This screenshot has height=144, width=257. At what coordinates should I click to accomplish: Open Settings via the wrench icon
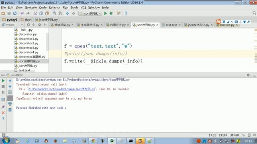tap(118, 13)
